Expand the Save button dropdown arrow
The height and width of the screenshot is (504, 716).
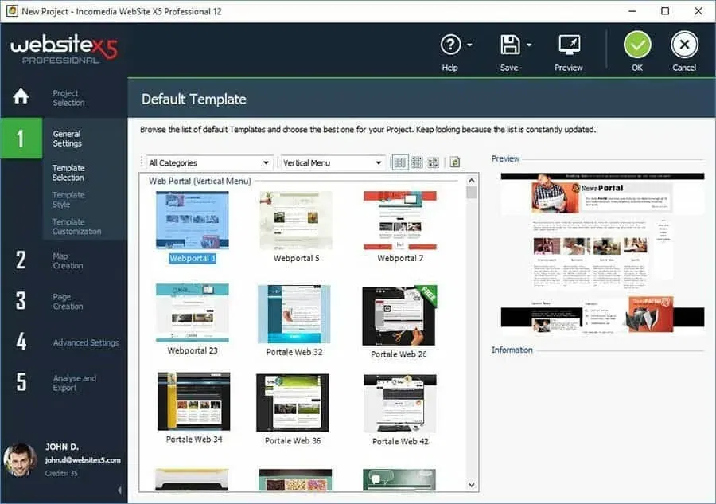pos(529,45)
